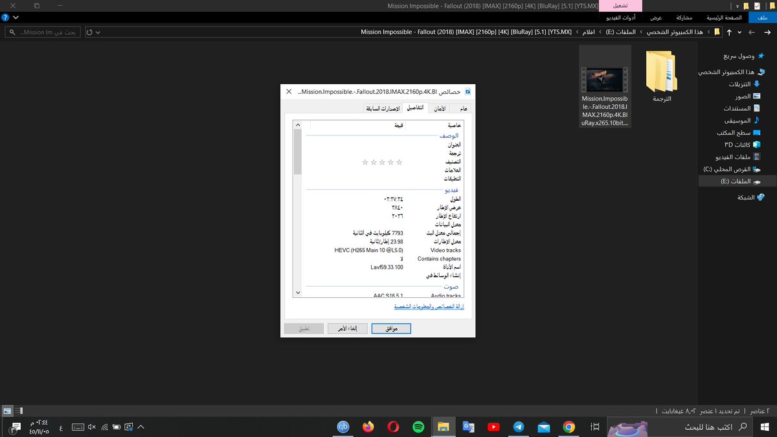This screenshot has width=777, height=437.
Task: Open the address bar history dropdown
Action: [98, 32]
